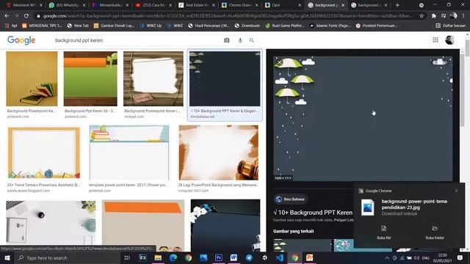
Task: Open the Gambar Denah Lay bookmark
Action: point(114,26)
